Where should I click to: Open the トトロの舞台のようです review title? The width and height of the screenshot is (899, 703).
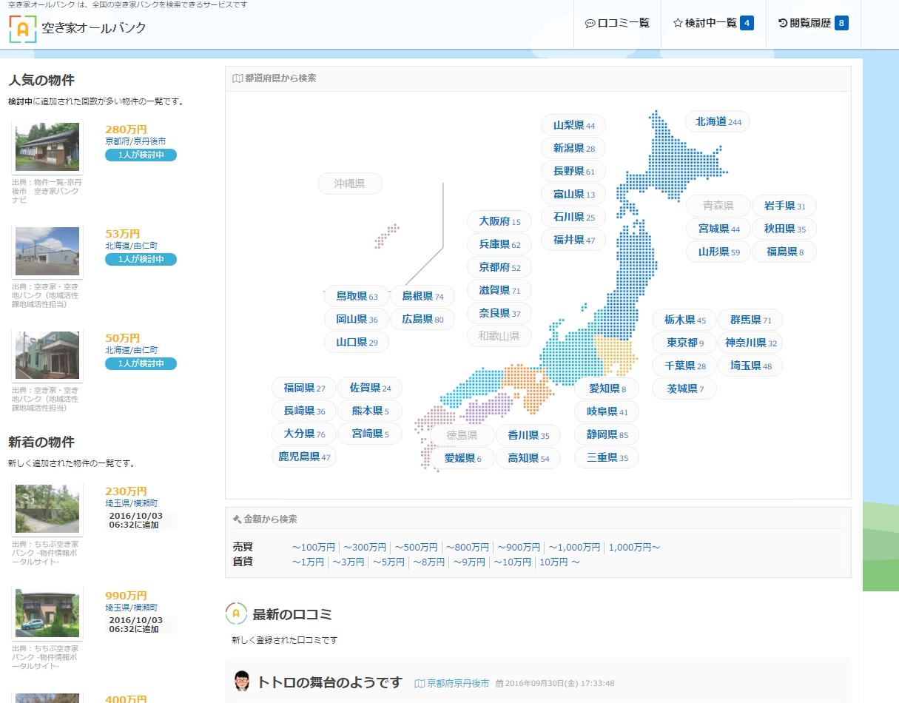click(x=329, y=682)
